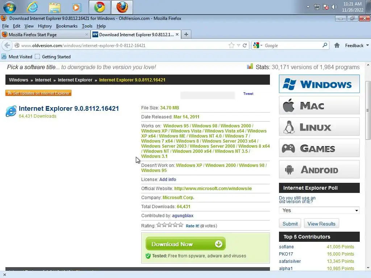Click the Internet Explorer logo beside title

11,111
